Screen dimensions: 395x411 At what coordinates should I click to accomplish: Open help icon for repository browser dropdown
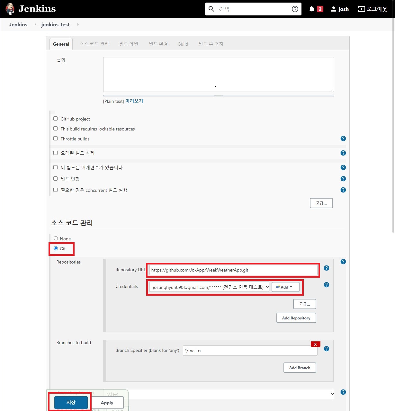[x=343, y=392]
